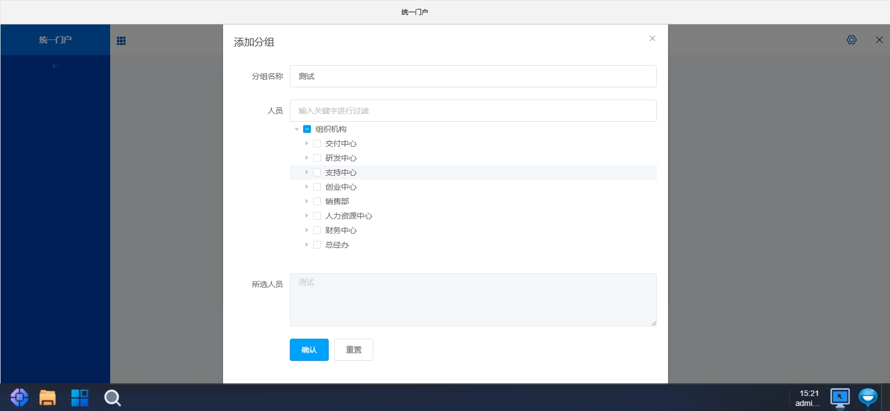This screenshot has width=890, height=411.
Task: Check the 销售部 checkbox
Action: click(x=317, y=201)
